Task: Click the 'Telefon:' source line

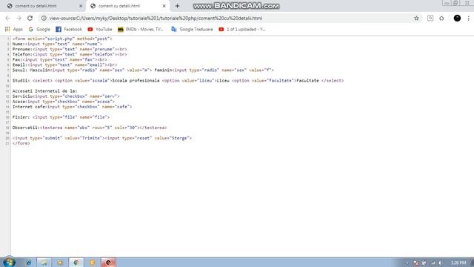Action: tap(70, 54)
